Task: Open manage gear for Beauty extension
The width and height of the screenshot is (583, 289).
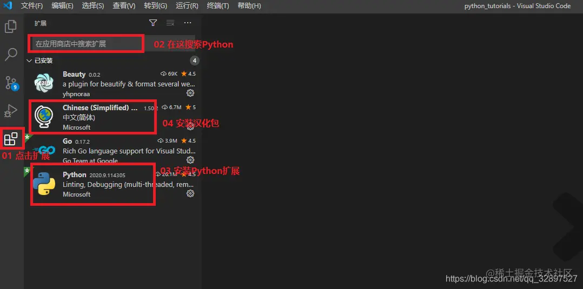Action: pos(190,93)
